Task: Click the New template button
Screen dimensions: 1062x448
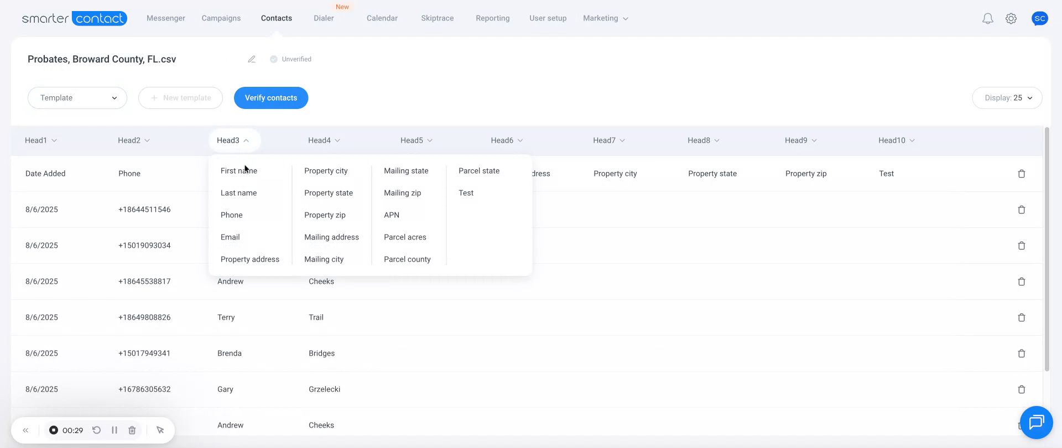Action: pyautogui.click(x=180, y=98)
